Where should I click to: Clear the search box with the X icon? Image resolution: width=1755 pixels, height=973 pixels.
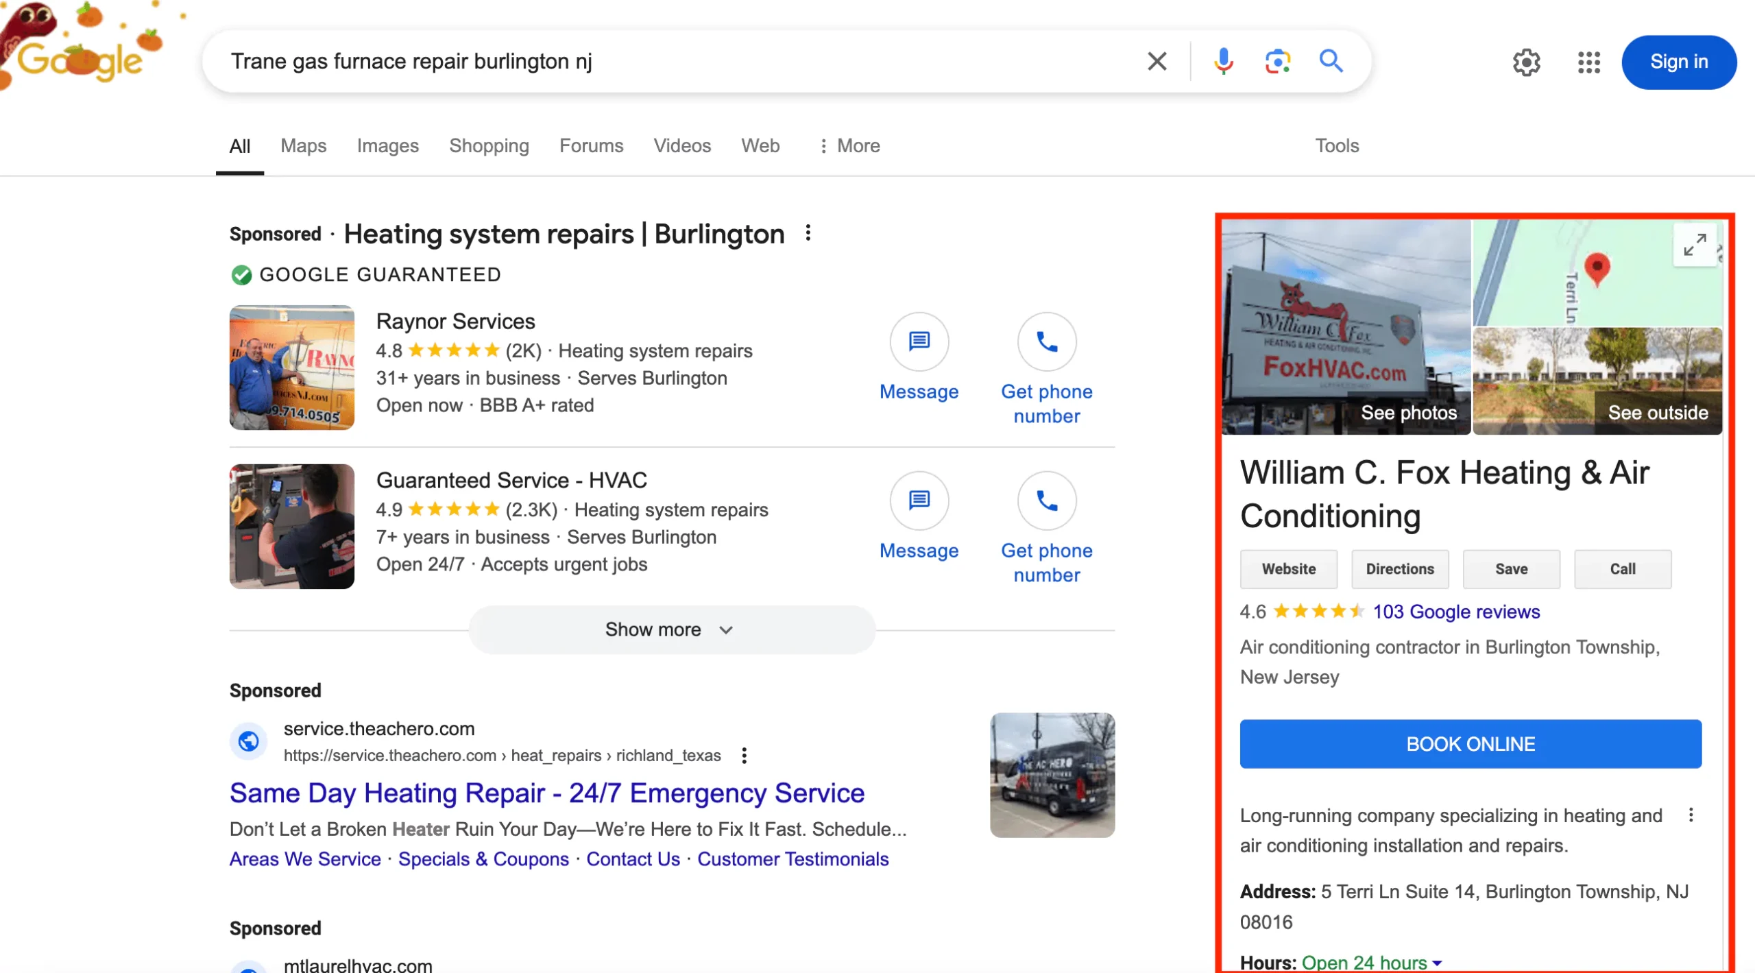pyautogui.click(x=1157, y=61)
